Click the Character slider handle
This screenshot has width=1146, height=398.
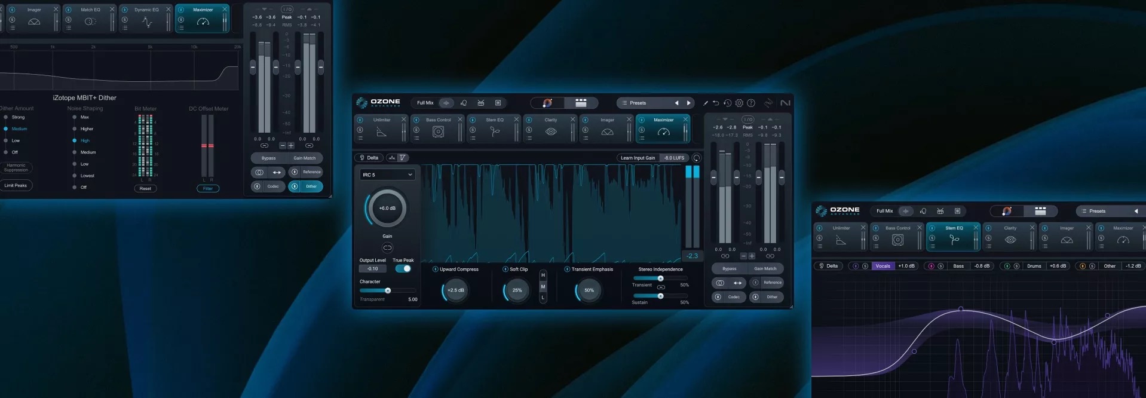pos(388,290)
